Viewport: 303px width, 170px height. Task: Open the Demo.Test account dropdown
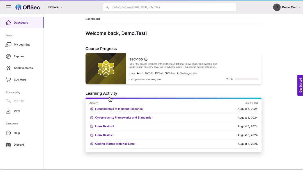[287, 7]
